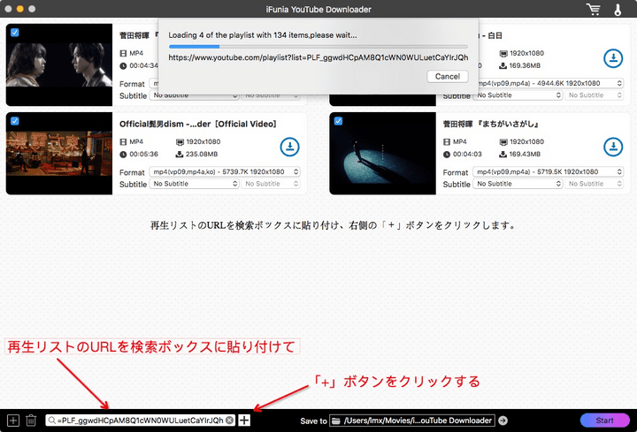Open Format dropdown for 4944.6K video
The image size is (637, 432).
click(x=550, y=83)
